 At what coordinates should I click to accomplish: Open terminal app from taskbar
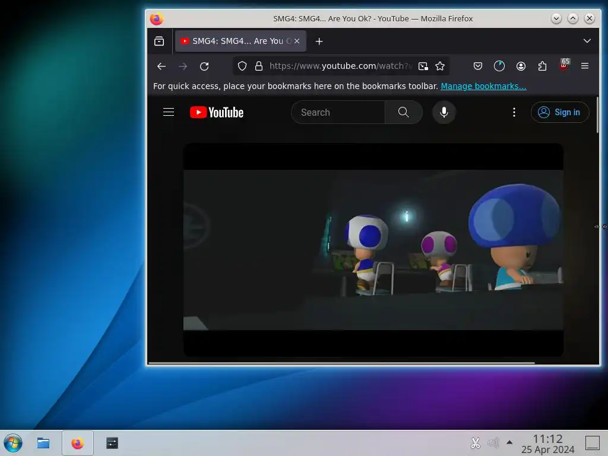coord(112,443)
